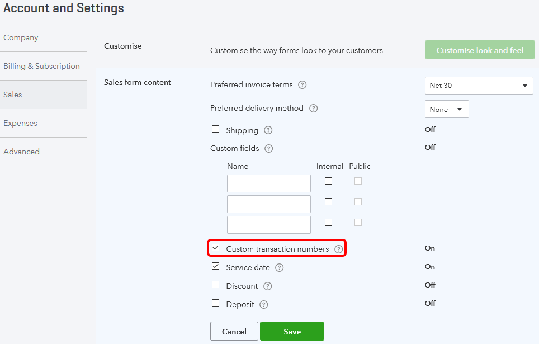Switch to the Expenses settings tab
The height and width of the screenshot is (344, 539).
[21, 123]
